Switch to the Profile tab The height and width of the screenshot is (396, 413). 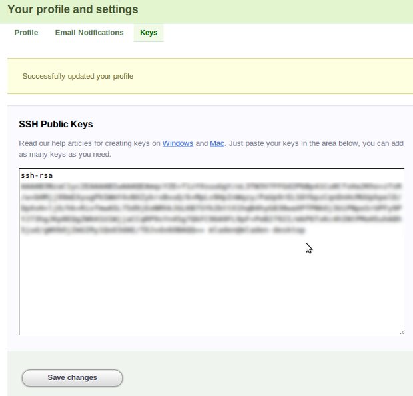point(26,33)
